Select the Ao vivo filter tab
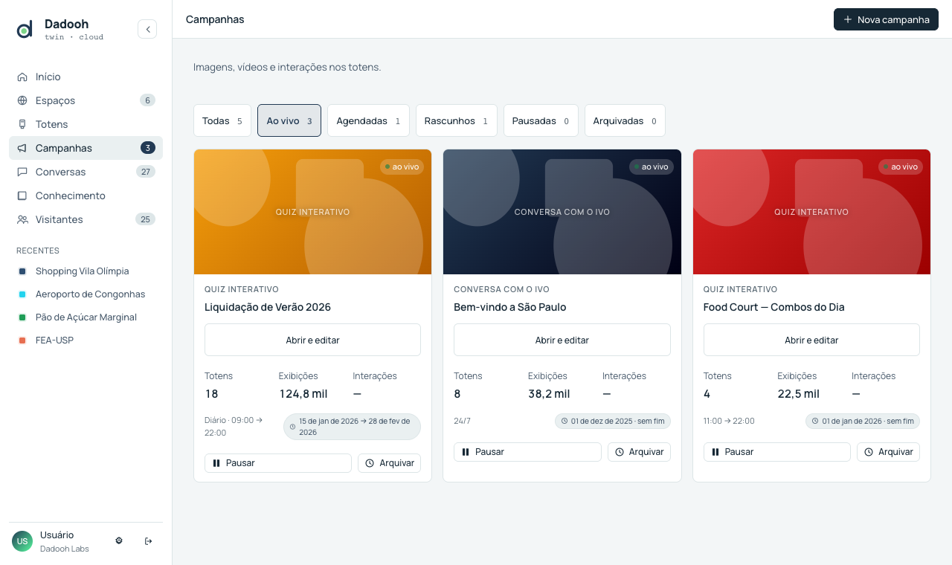The image size is (952, 565). (x=289, y=120)
